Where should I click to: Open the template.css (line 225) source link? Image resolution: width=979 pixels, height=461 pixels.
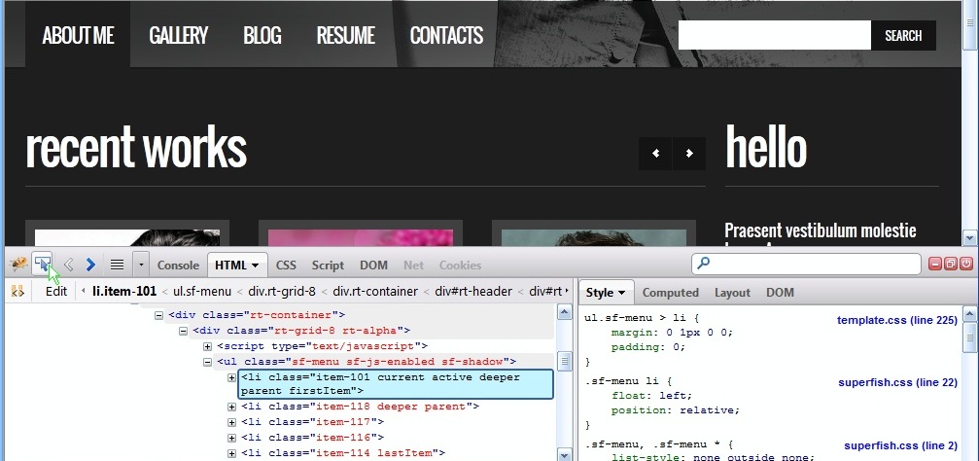(x=896, y=320)
